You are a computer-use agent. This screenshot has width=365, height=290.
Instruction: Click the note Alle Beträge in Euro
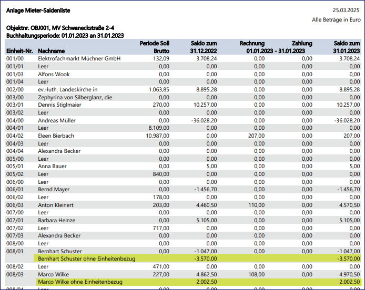[x=336, y=19]
